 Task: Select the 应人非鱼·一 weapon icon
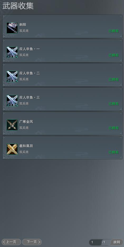[x=12, y=52]
